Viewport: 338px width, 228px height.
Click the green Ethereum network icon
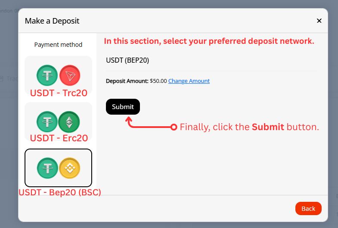tap(69, 122)
